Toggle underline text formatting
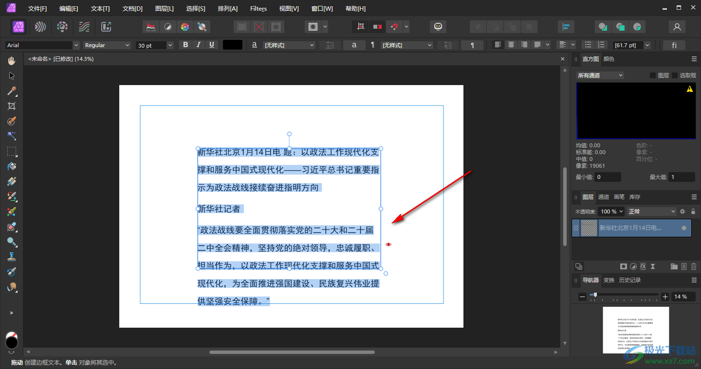 [211, 45]
